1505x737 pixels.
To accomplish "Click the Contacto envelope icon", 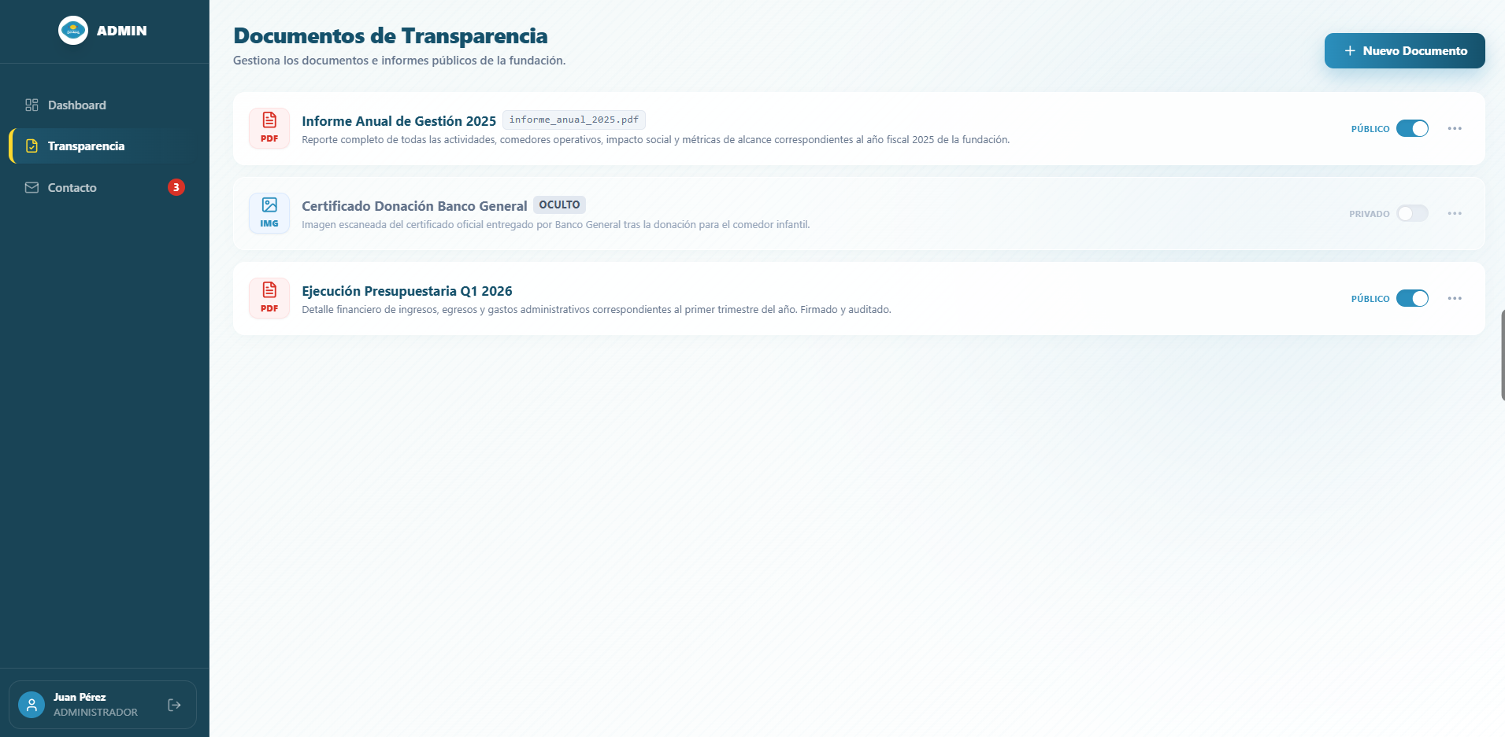I will (32, 187).
